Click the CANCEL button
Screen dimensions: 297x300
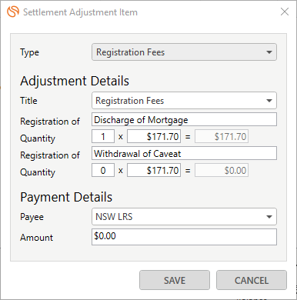(x=252, y=280)
